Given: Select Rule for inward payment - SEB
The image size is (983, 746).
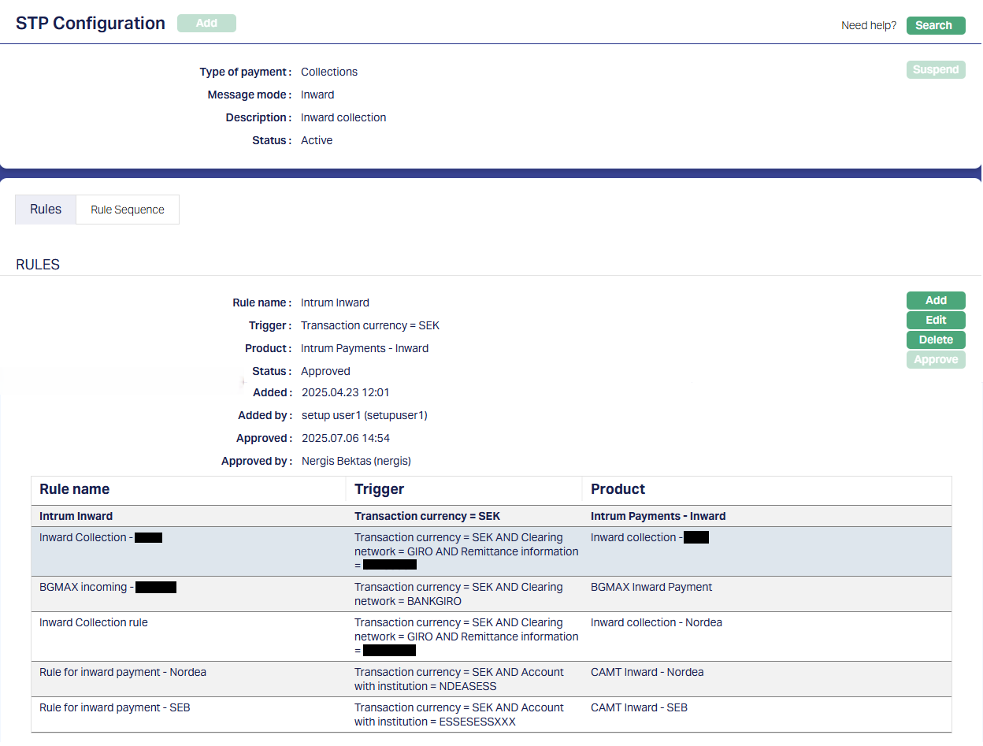Looking at the screenshot, I should (x=115, y=708).
